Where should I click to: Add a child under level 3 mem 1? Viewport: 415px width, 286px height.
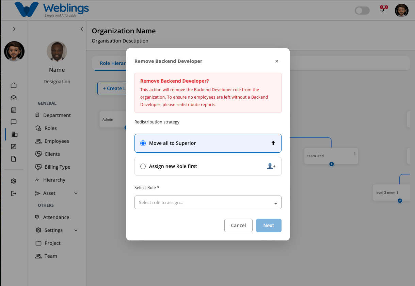coord(400,201)
